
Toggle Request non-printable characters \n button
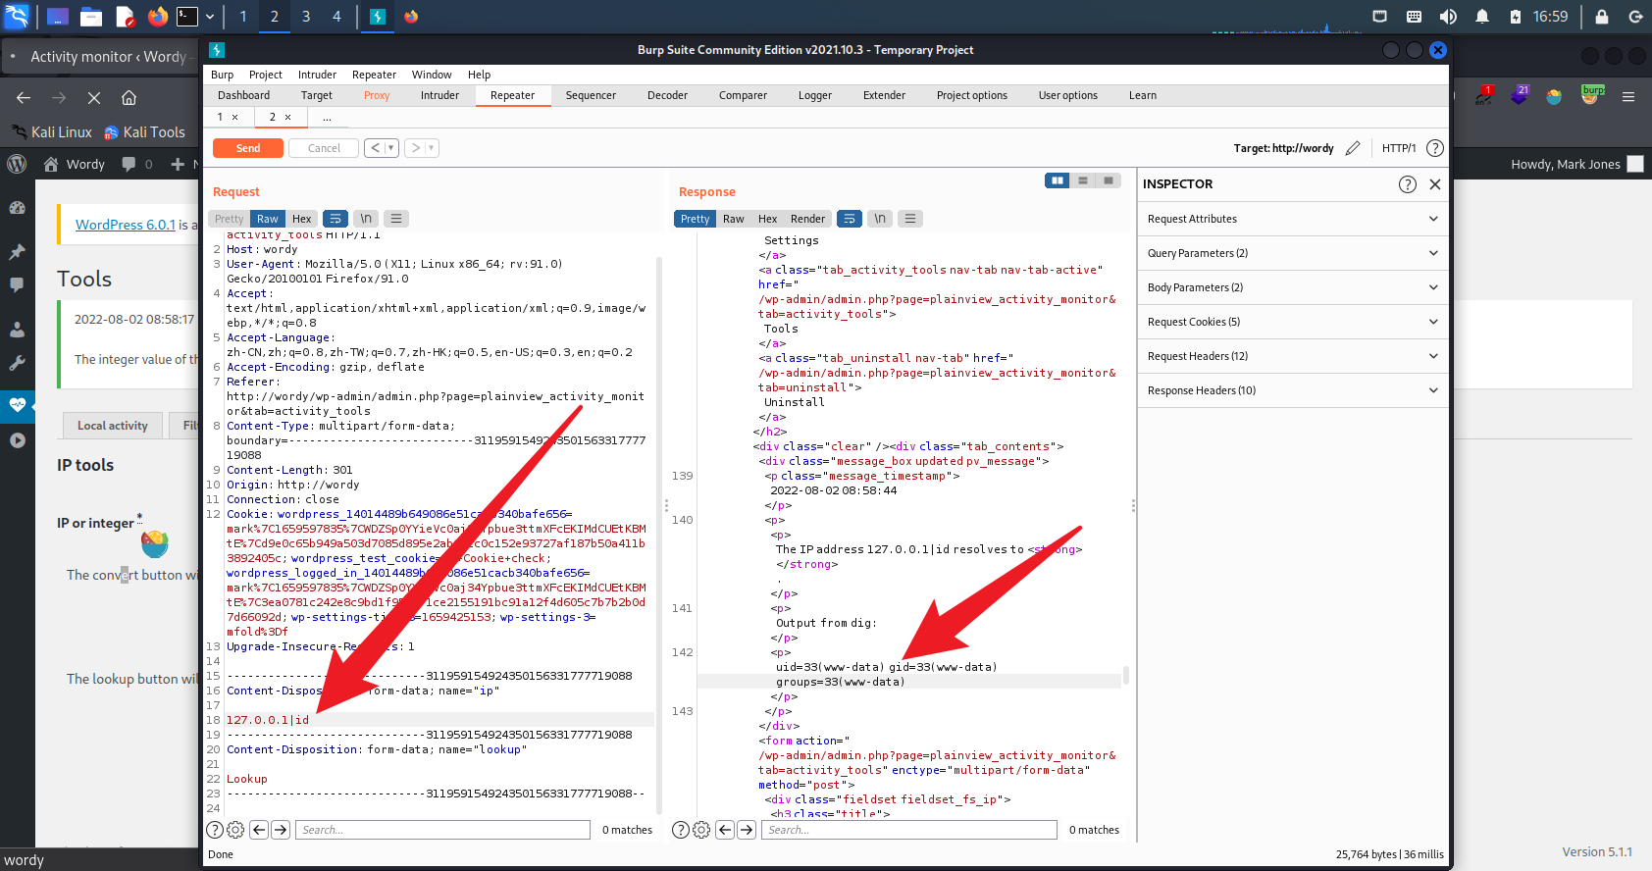366,219
